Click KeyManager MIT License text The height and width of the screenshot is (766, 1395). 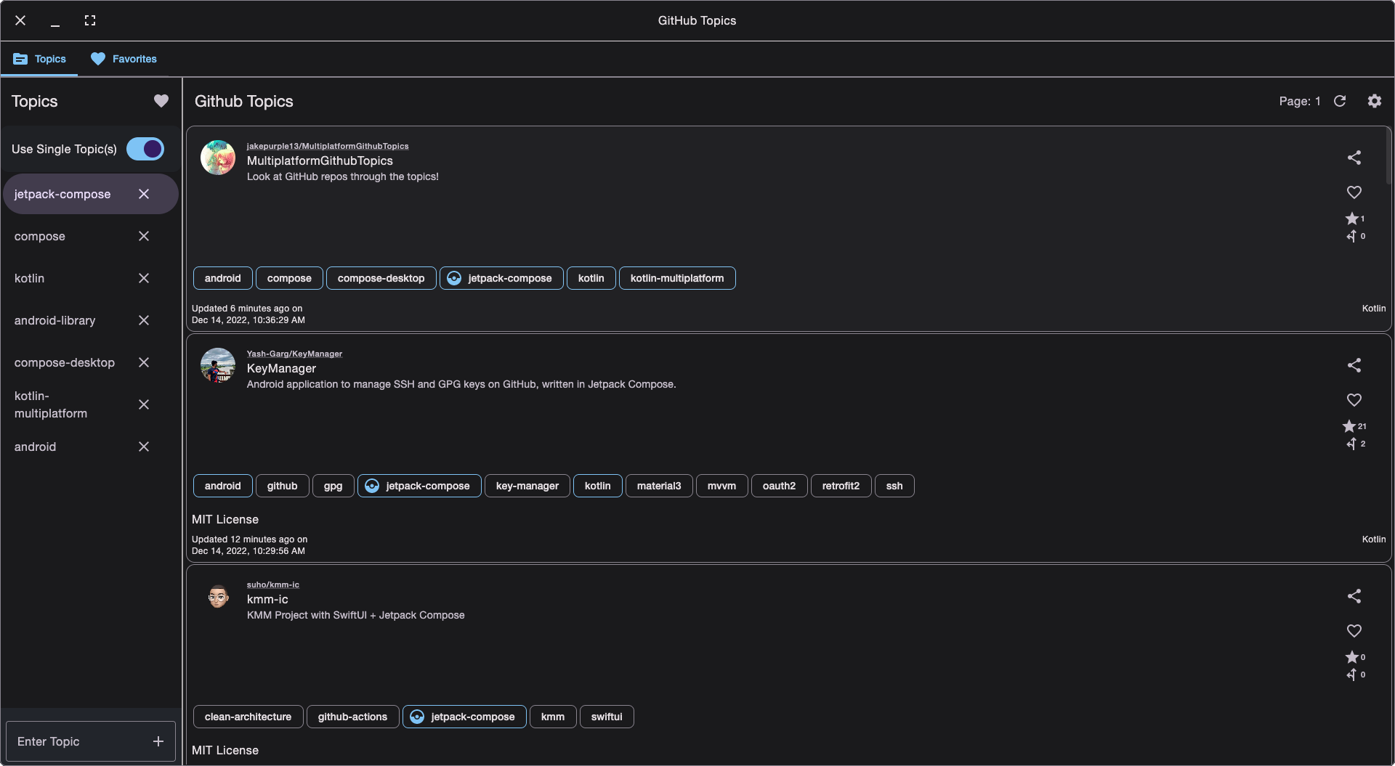(225, 519)
